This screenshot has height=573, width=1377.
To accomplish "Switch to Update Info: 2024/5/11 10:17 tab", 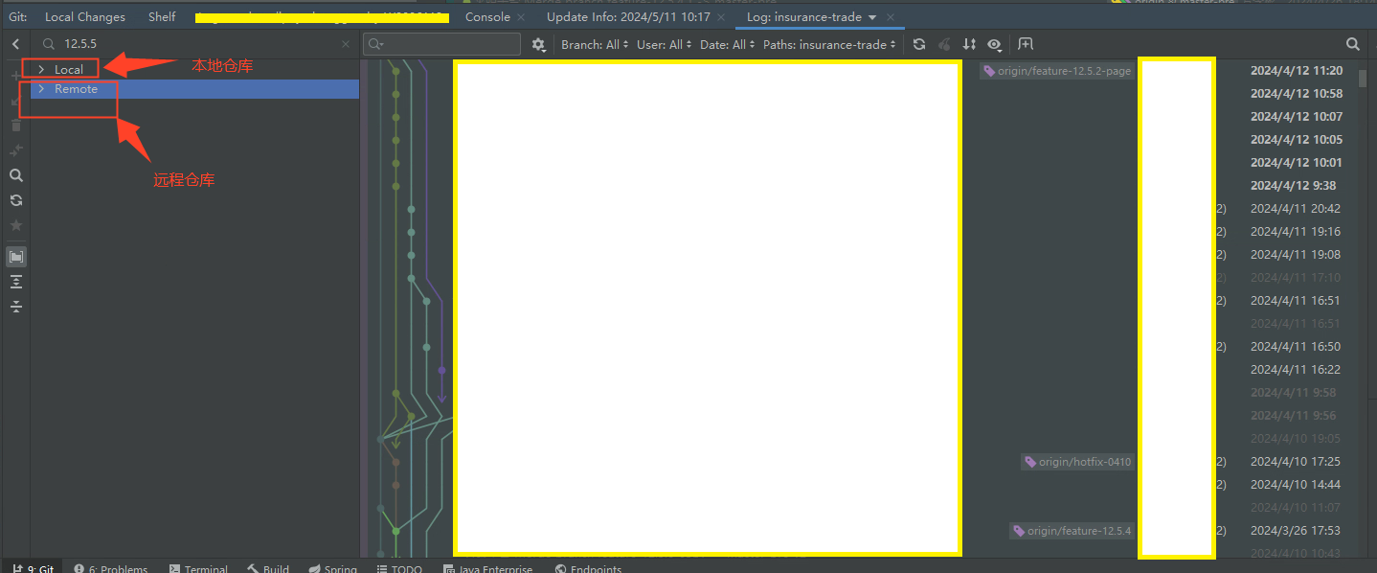I will (628, 17).
